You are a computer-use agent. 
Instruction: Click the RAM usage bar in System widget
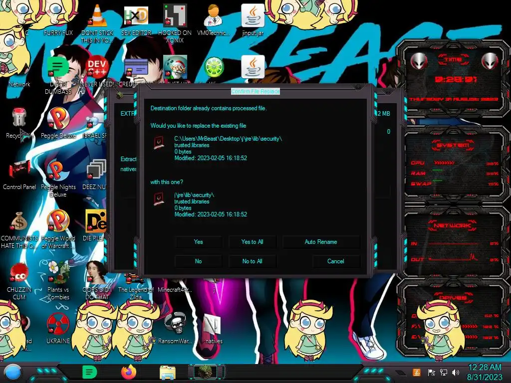(437, 170)
